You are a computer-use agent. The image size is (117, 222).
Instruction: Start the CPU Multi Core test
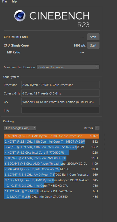(x=93, y=37)
